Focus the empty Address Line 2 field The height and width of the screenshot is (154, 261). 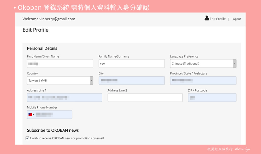click(x=145, y=97)
